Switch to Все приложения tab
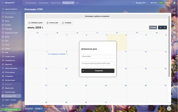The image size is (178, 112). pos(31,3)
